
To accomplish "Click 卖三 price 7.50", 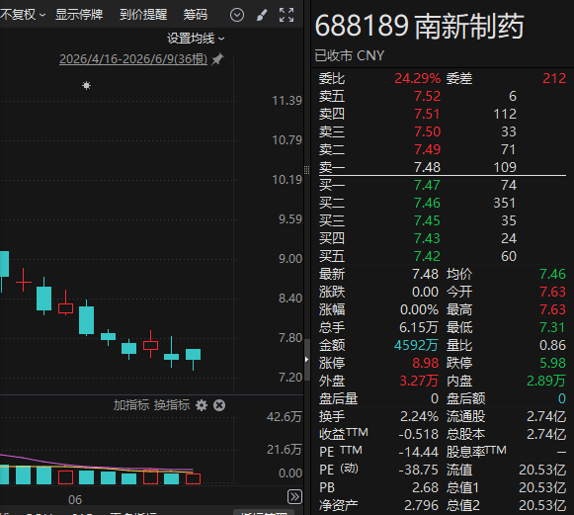I will 427,131.
